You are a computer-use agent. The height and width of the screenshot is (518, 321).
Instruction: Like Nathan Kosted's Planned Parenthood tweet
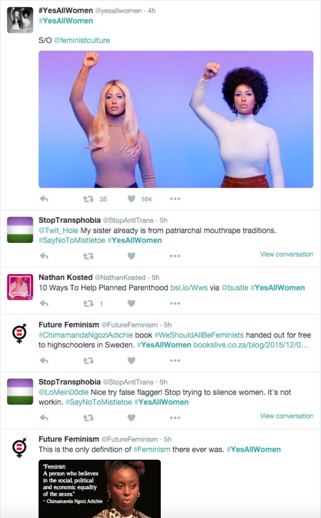point(132,303)
